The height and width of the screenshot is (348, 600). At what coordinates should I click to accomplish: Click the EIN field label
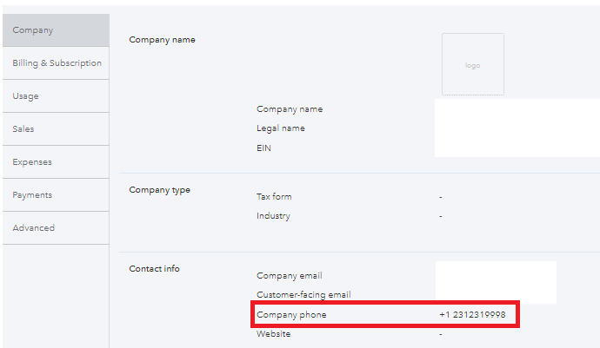(264, 148)
